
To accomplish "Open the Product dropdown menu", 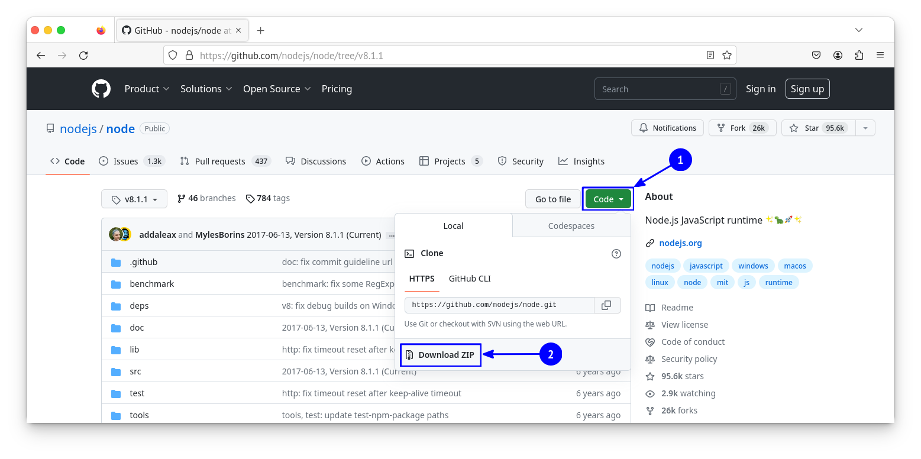I will tap(147, 89).
